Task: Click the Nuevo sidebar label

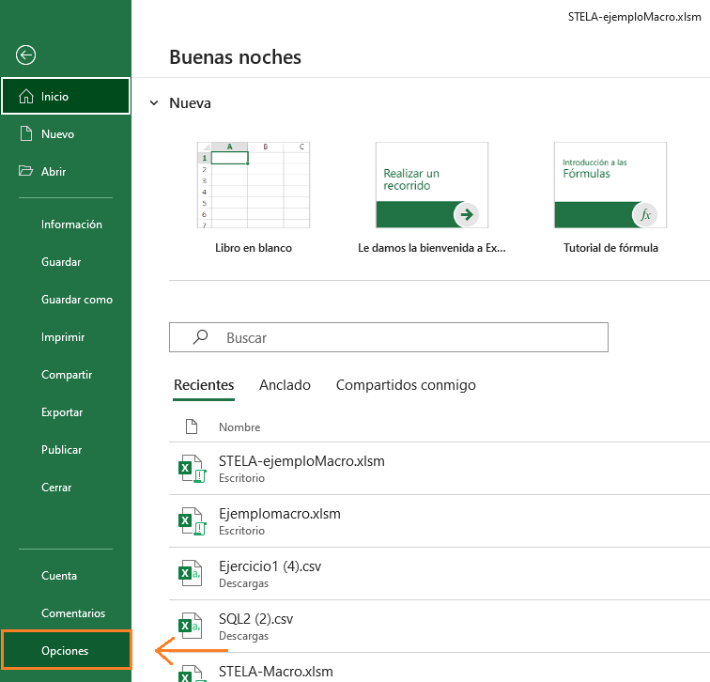Action: click(57, 134)
